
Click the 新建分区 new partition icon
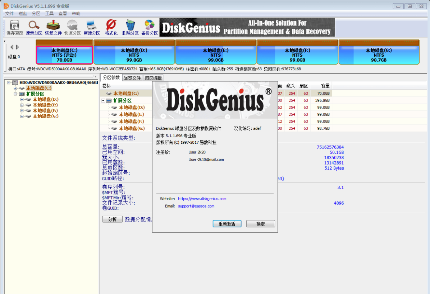pyautogui.click(x=92, y=27)
